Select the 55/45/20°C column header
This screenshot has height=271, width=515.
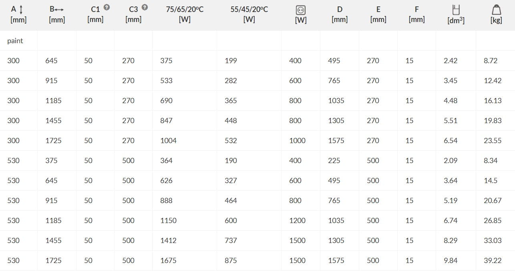[249, 14]
